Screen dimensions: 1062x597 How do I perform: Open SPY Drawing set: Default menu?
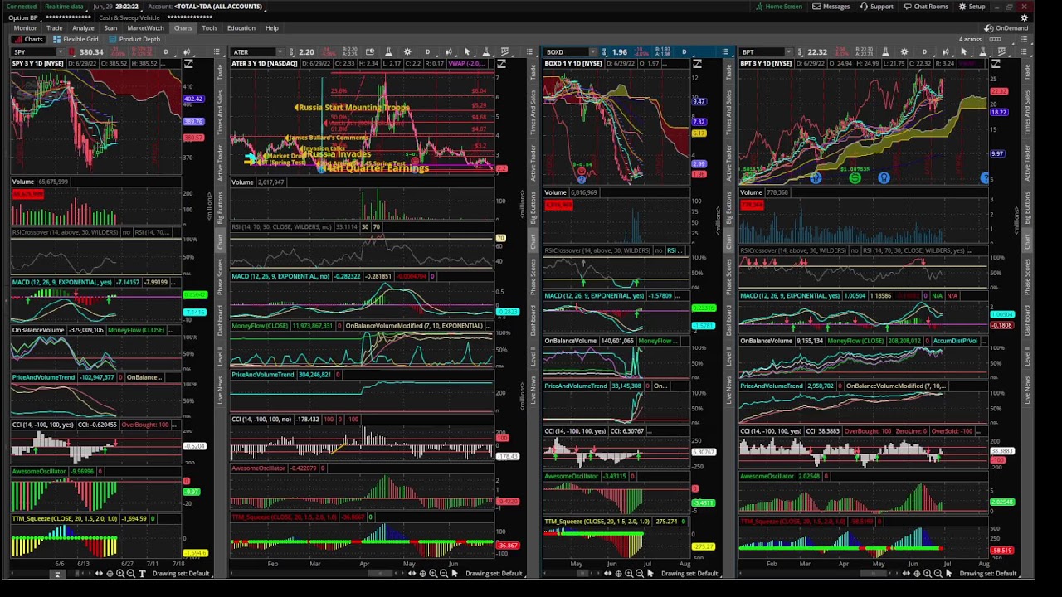coord(181,574)
